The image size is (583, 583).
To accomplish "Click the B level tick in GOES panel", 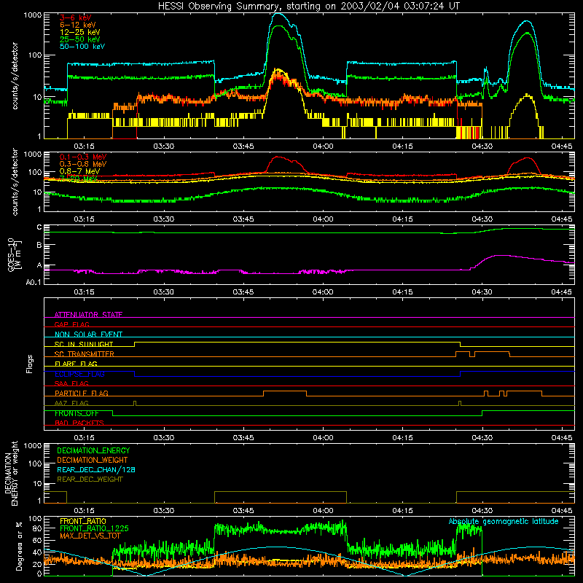I will tap(39, 246).
